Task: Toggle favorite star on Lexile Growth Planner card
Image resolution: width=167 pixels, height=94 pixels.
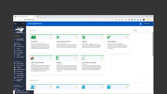Action: pyautogui.click(x=127, y=37)
